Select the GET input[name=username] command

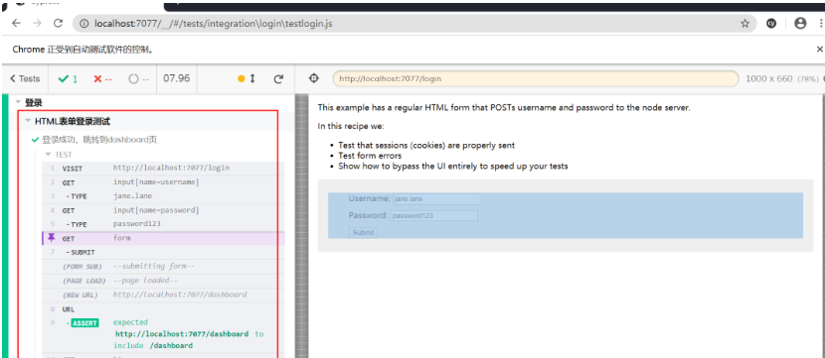coord(163,182)
